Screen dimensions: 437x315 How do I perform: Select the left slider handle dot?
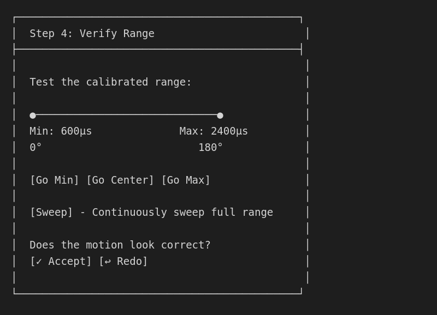click(x=33, y=115)
